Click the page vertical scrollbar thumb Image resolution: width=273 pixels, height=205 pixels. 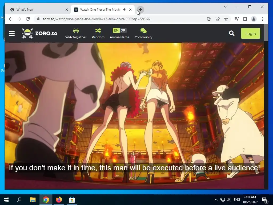click(266, 33)
